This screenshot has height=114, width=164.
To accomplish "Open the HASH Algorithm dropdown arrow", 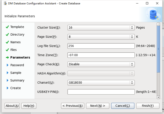I will click(x=132, y=73).
